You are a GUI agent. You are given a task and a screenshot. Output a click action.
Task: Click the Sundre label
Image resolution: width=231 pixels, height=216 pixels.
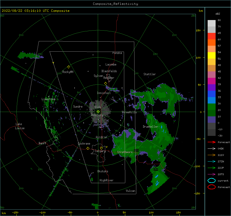78,106
